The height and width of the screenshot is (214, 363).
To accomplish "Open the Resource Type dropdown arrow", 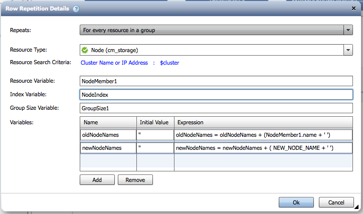I will (348, 50).
